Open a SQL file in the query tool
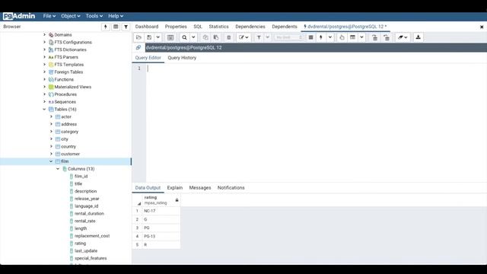 tap(138, 37)
